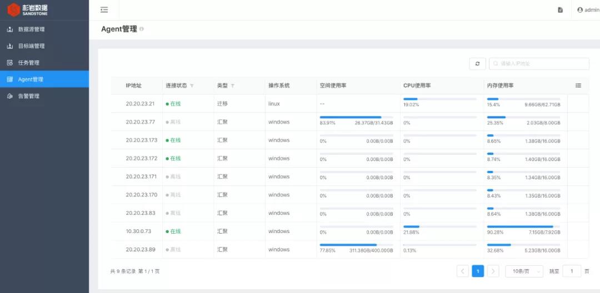
Task: Click the CPU使用率 column header
Action: pos(417,85)
